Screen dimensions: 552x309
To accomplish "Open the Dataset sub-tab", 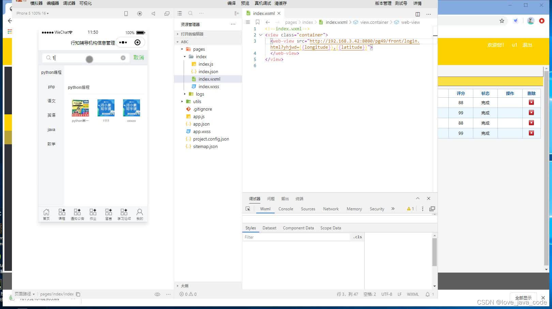I will pyautogui.click(x=270, y=228).
